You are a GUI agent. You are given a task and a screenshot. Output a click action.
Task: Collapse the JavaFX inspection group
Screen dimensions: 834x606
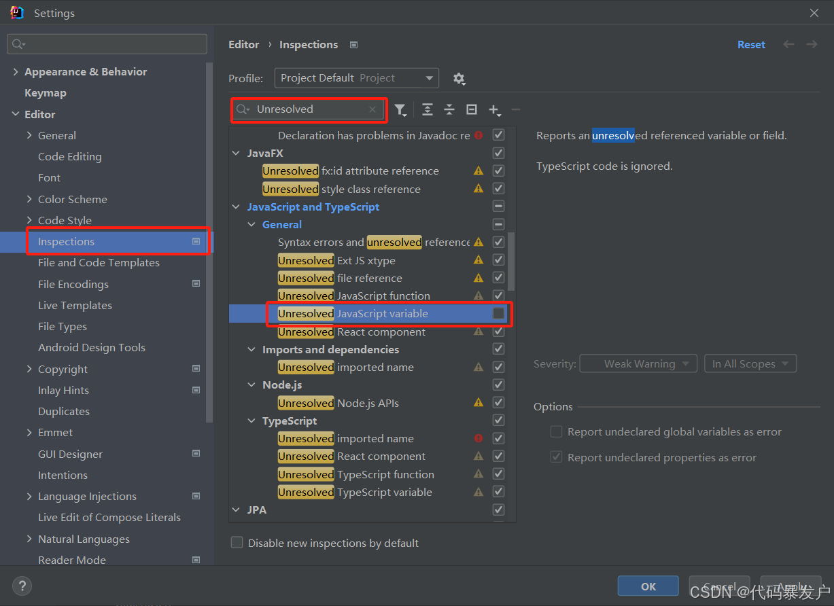click(x=236, y=154)
